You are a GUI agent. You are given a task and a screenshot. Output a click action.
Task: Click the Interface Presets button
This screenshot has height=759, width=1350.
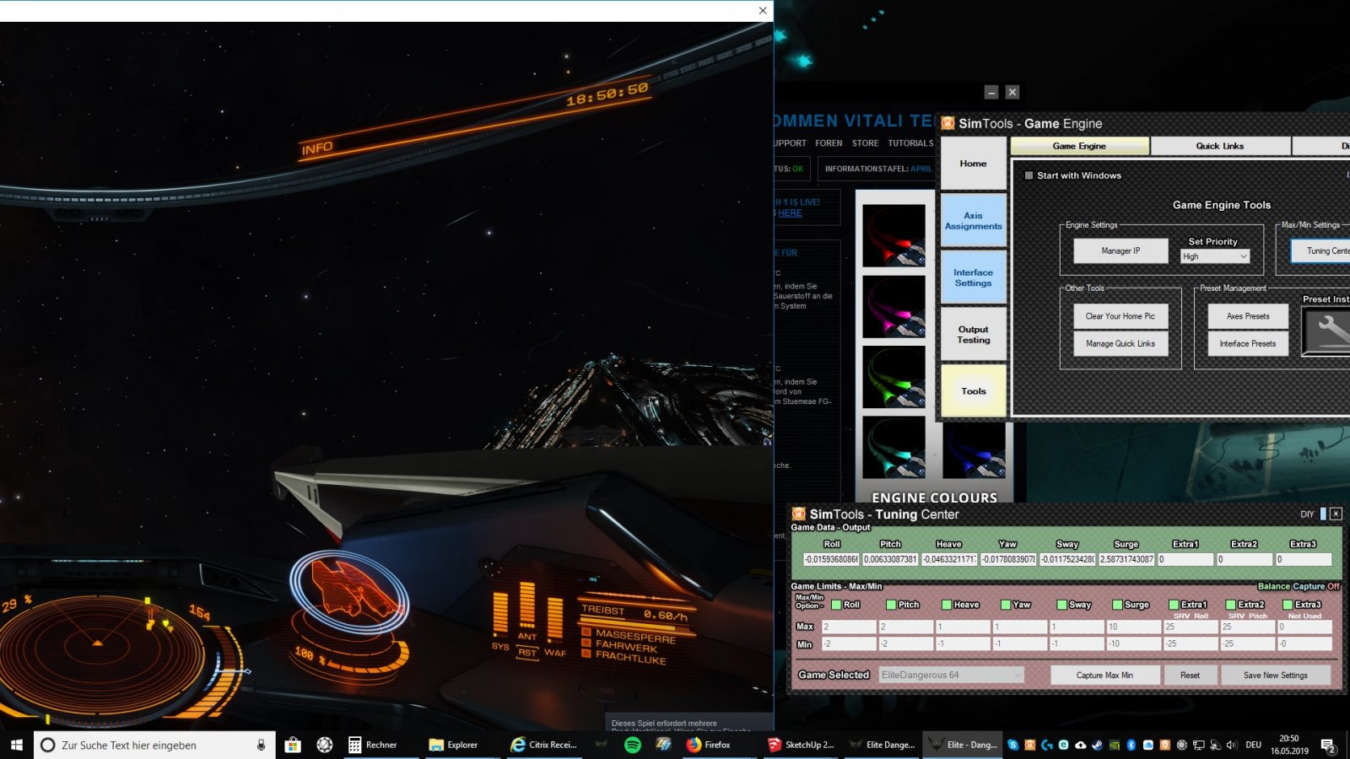coord(1248,343)
